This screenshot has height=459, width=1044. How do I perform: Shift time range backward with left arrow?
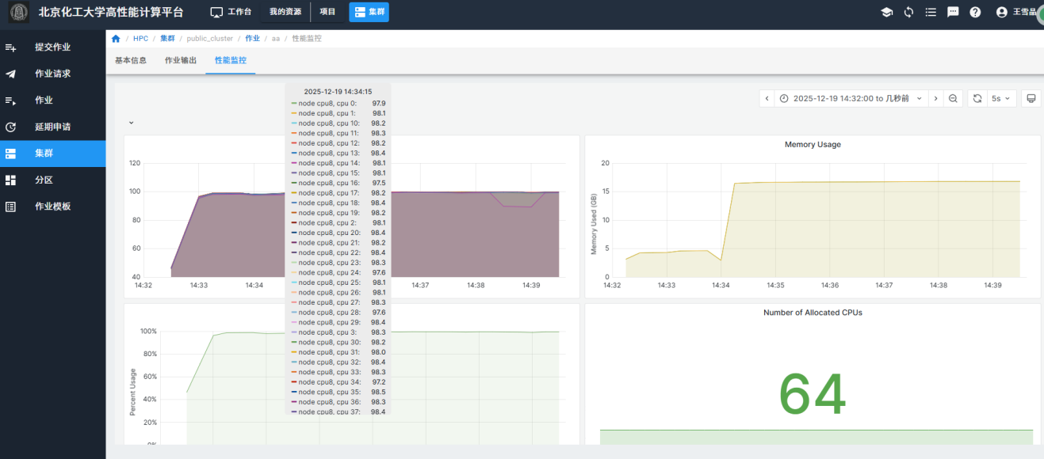tap(767, 99)
